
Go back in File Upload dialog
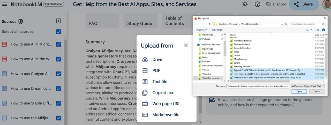(197, 24)
